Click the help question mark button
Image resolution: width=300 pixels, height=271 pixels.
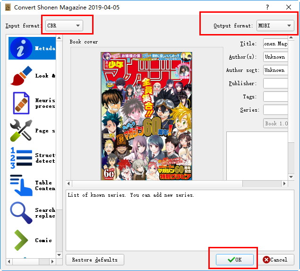click(267, 7)
